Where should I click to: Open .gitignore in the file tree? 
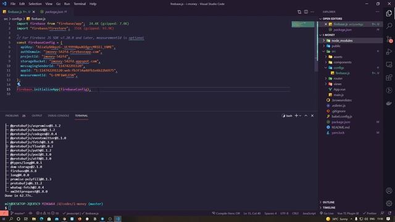coord(350,111)
